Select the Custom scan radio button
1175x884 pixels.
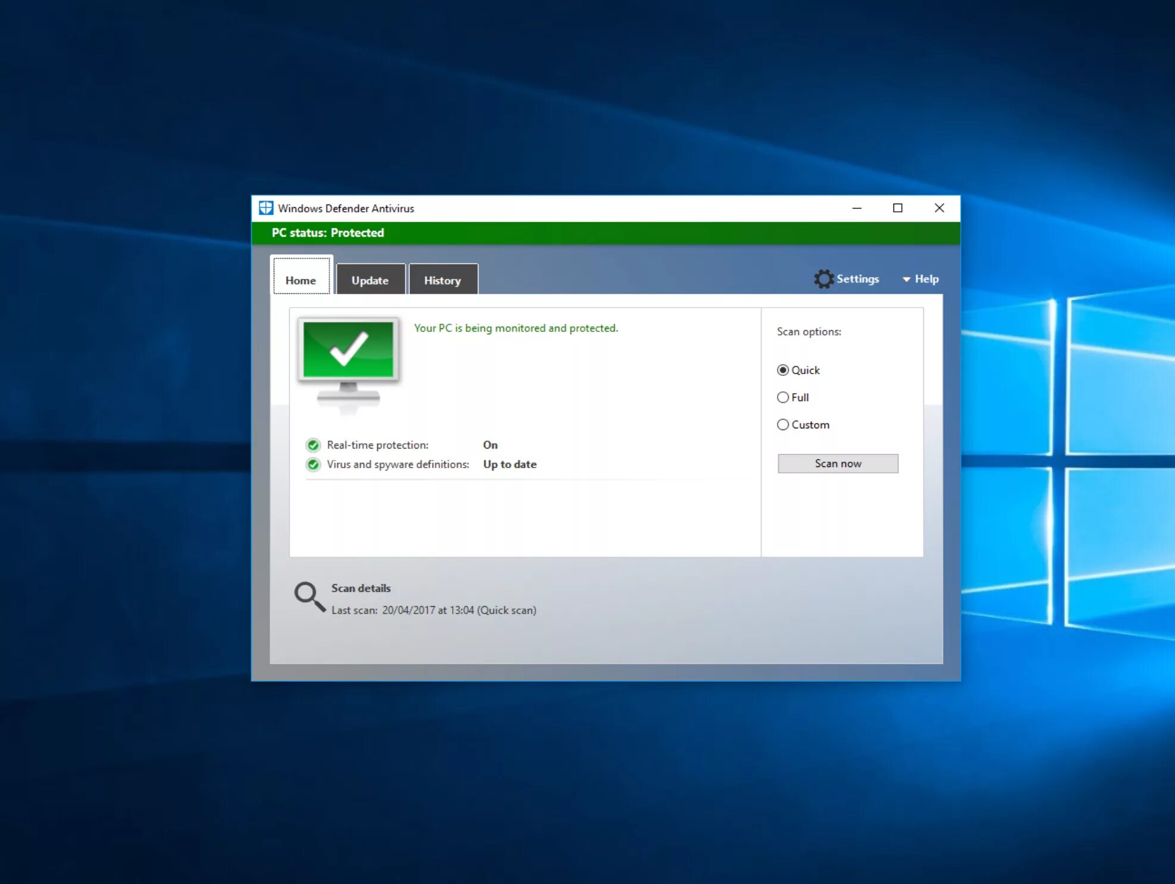(782, 424)
